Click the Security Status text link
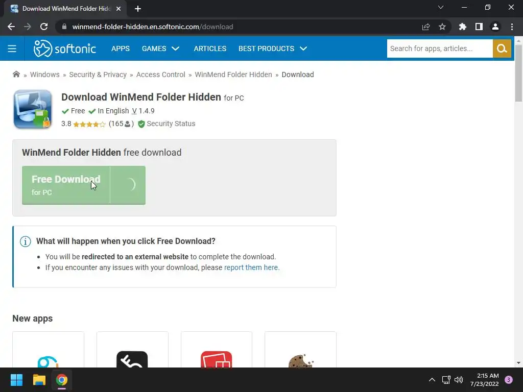This screenshot has width=523, height=392. tap(171, 124)
